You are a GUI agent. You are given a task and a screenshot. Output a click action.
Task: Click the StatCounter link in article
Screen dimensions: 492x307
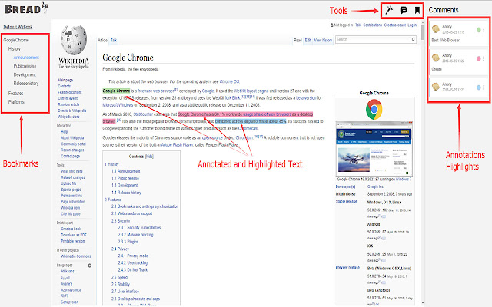click(x=143, y=114)
